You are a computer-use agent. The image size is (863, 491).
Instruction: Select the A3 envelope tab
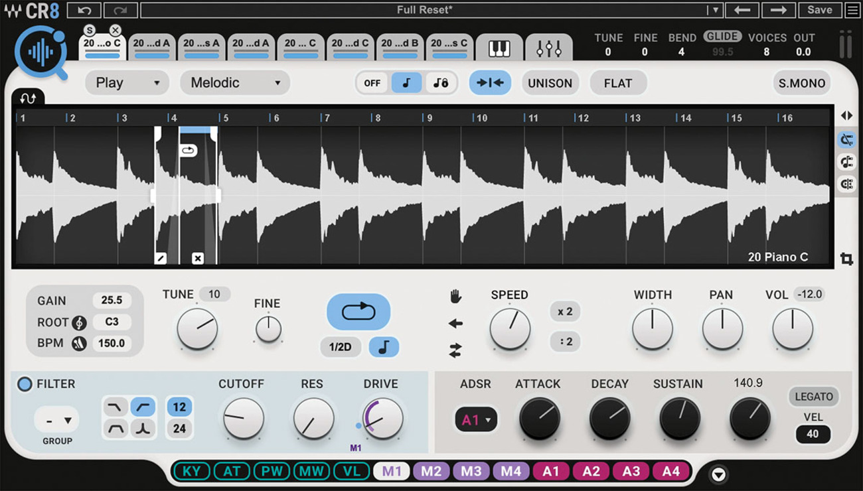click(x=631, y=471)
